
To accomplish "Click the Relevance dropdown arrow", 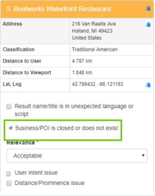I will click(x=143, y=155).
